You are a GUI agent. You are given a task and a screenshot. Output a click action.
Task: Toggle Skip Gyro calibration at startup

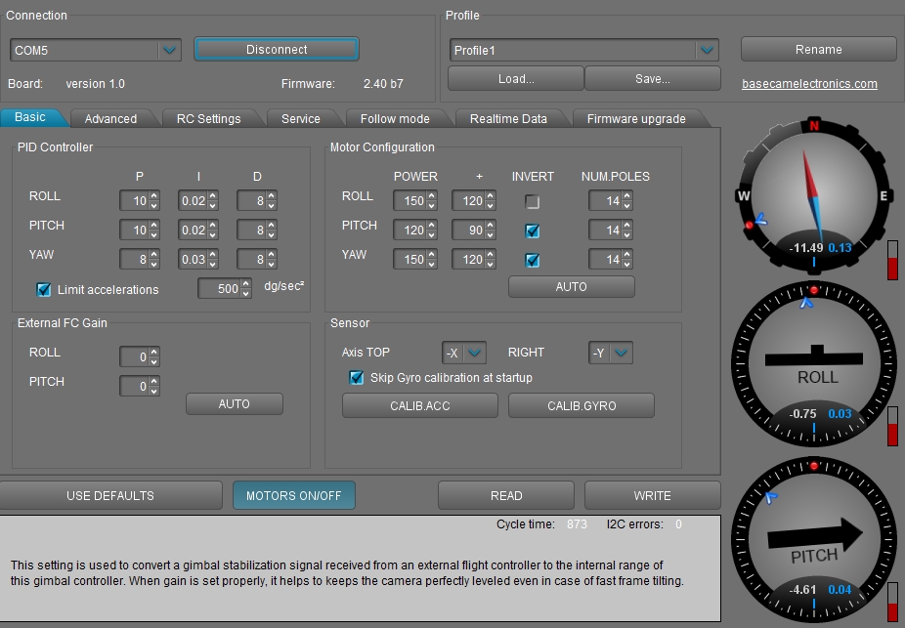tap(357, 378)
